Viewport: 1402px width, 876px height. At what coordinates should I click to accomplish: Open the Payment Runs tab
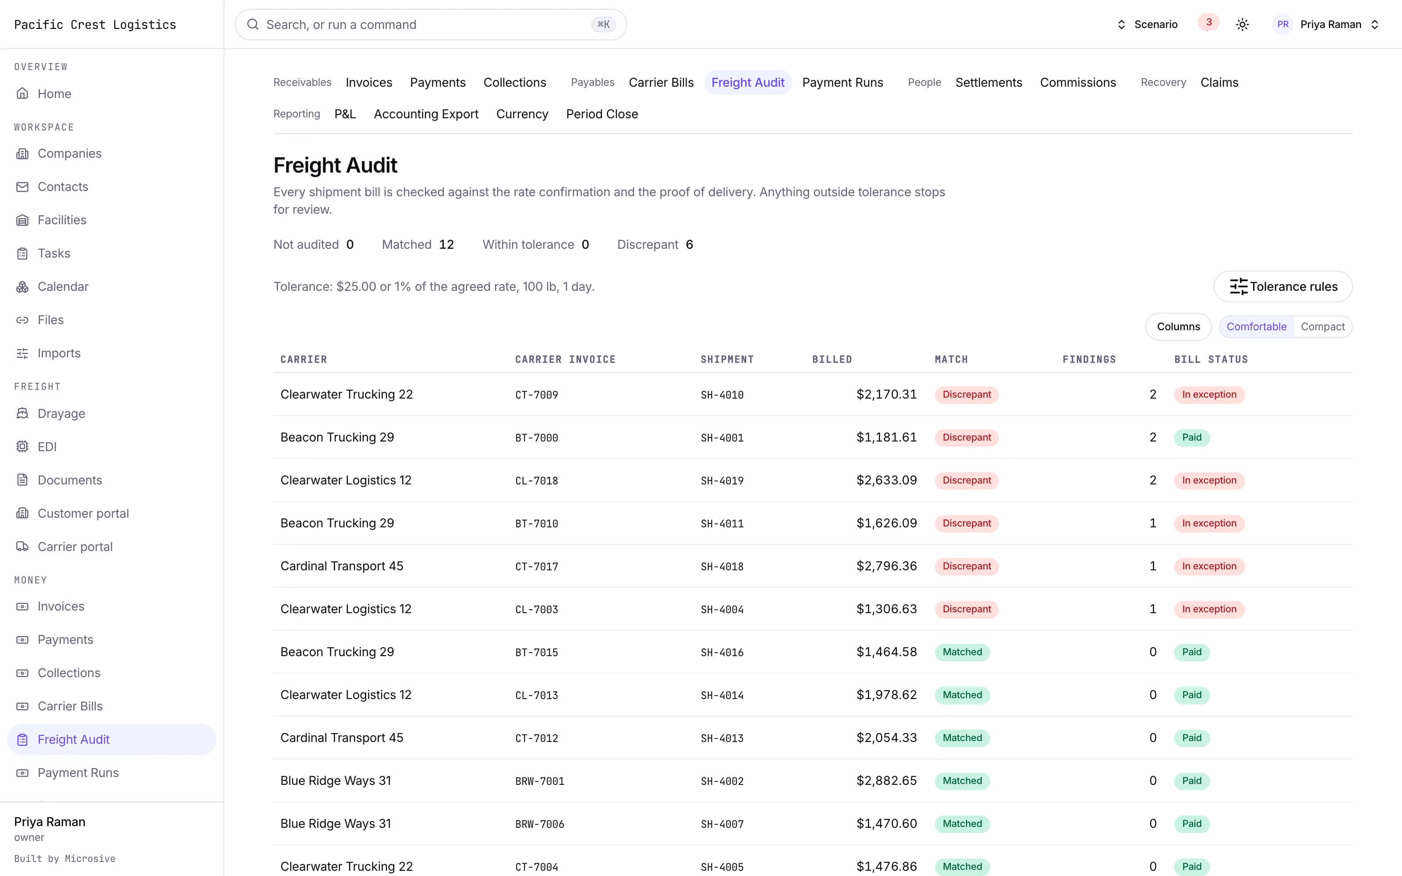tap(843, 82)
